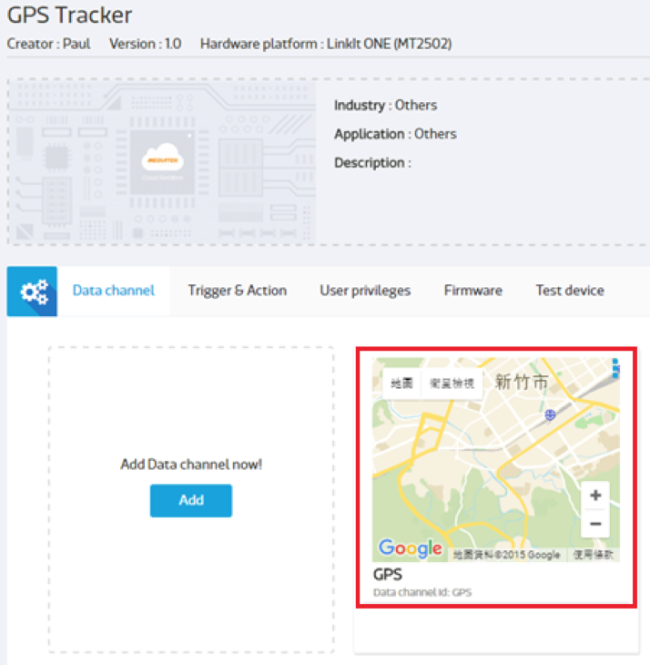This screenshot has height=665, width=650.
Task: Click the 新竹市 city label on the map
Action: pyautogui.click(x=522, y=382)
